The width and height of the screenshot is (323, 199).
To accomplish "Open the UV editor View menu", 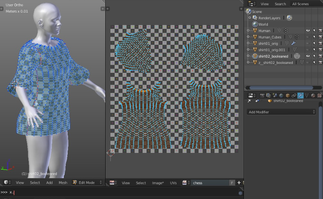I will click(x=126, y=183).
